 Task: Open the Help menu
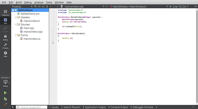point(69,2)
